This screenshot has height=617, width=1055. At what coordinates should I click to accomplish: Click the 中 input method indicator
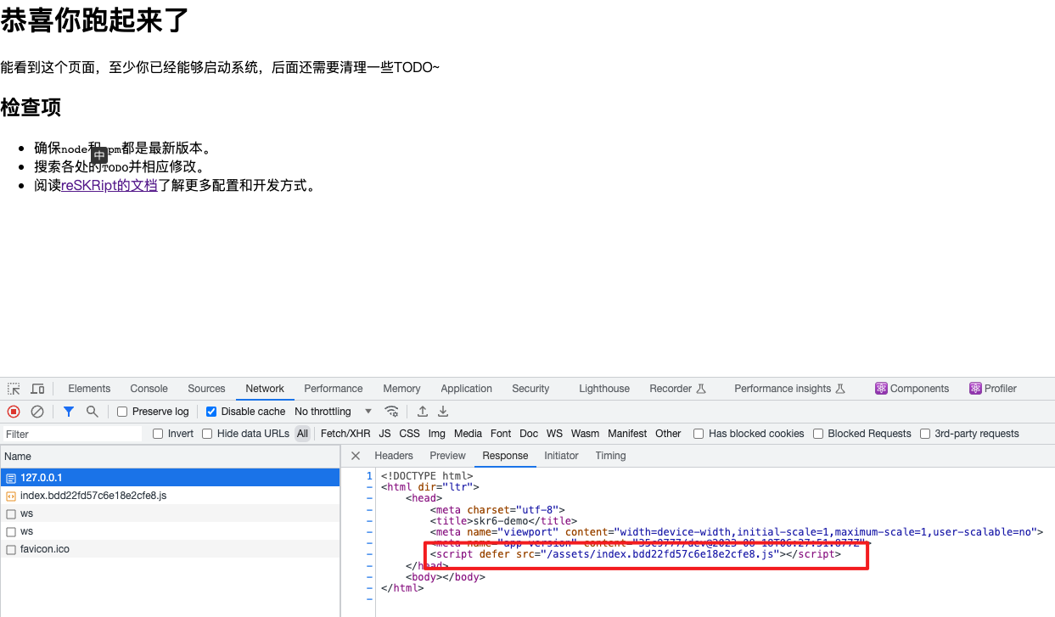(99, 155)
